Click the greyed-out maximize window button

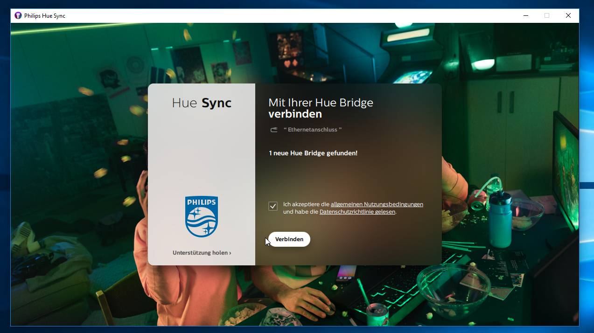547,15
